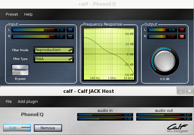Click the Frequency Response graph display
The width and height of the screenshot is (194, 135).
[x=109, y=54]
